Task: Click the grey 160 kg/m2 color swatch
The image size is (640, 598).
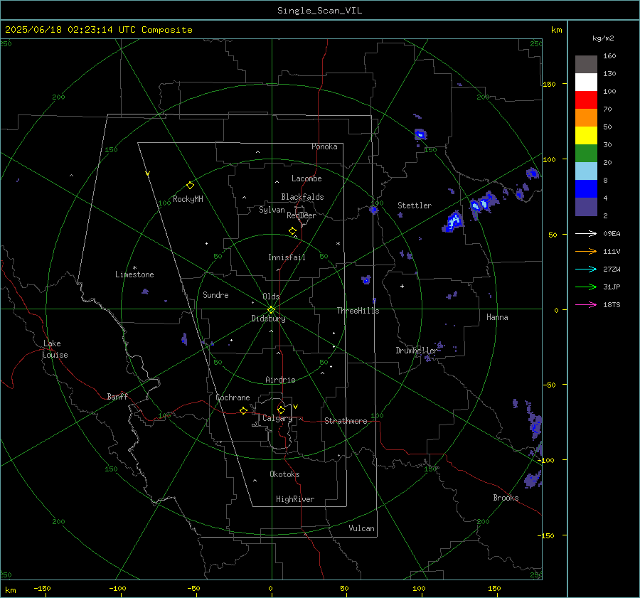Action: [x=586, y=65]
